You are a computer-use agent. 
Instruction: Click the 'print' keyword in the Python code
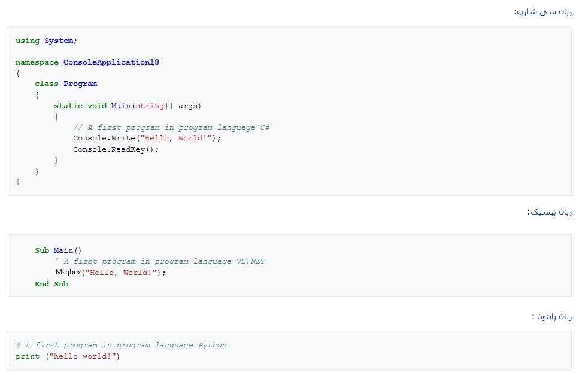pos(27,356)
